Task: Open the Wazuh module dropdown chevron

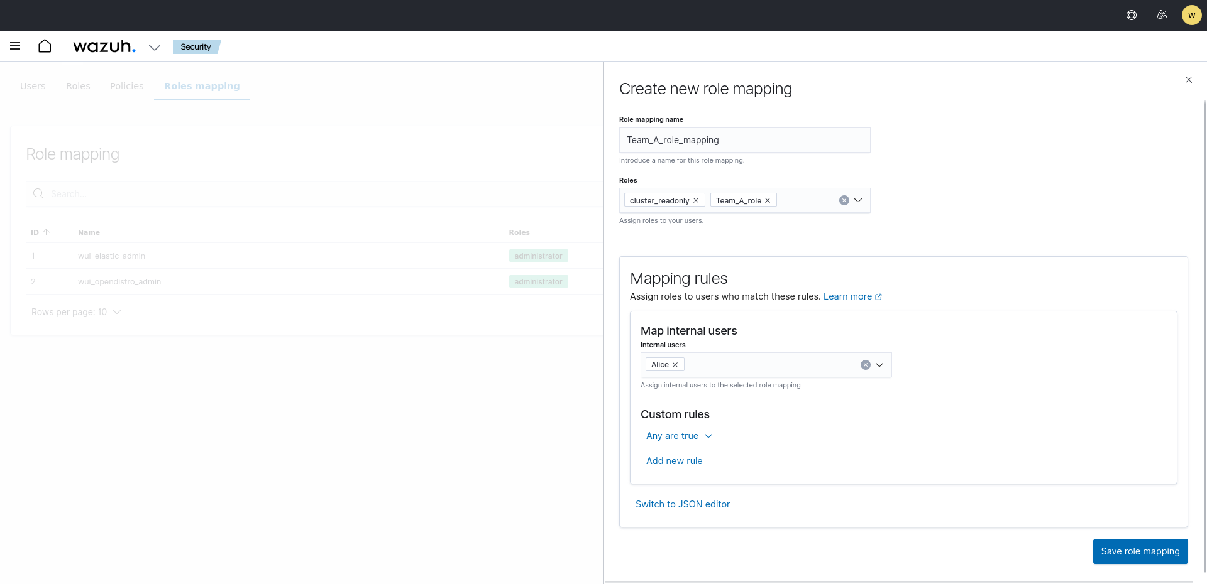Action: (155, 47)
